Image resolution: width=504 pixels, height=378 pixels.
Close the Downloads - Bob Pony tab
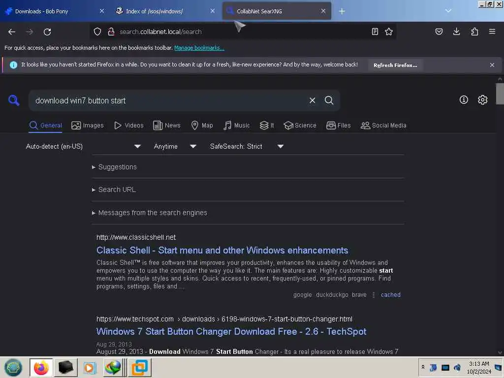point(102,11)
